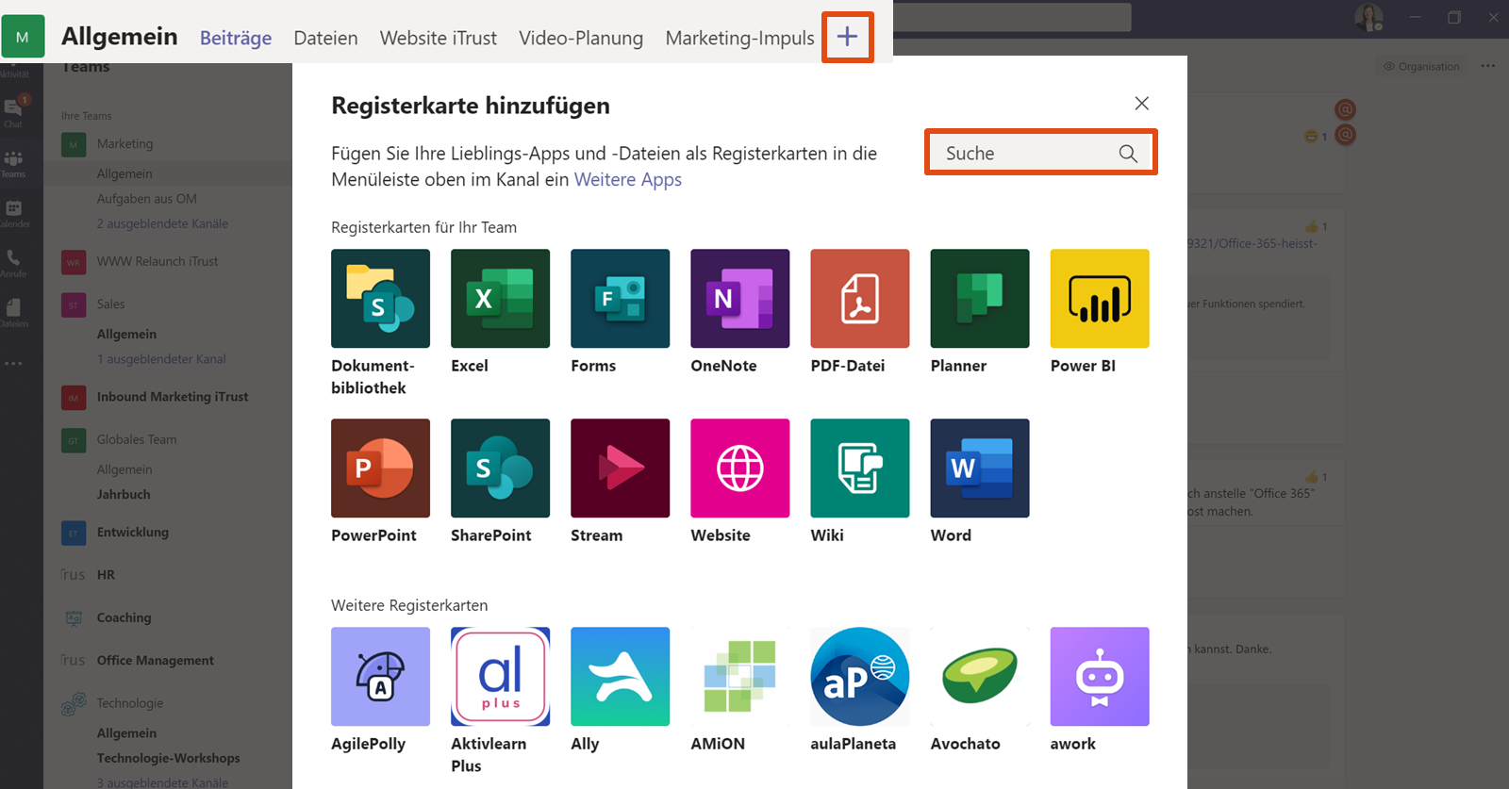The height and width of the screenshot is (789, 1509).
Task: Close the Registerkarte hinzufügen dialog
Action: point(1141,104)
